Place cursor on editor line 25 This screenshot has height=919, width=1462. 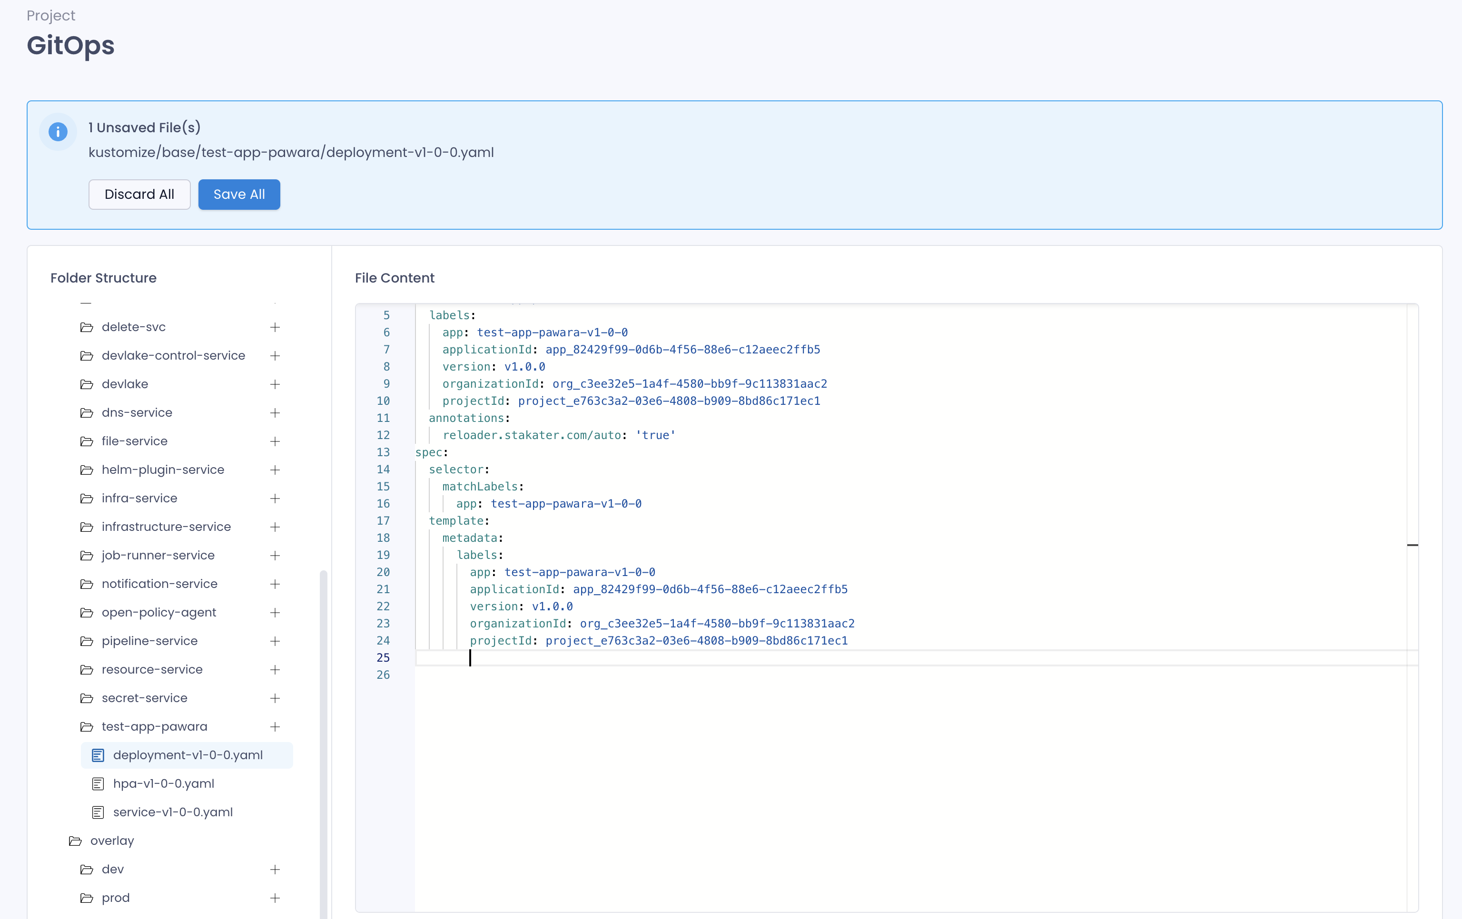(x=917, y=658)
